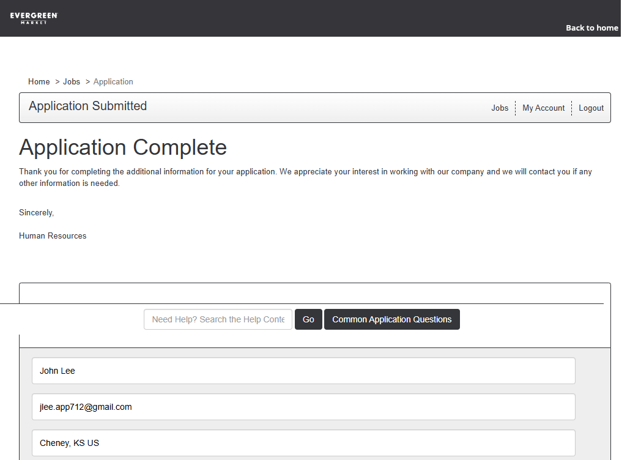
Task: Click the Application Submitted panel title
Action: point(87,106)
